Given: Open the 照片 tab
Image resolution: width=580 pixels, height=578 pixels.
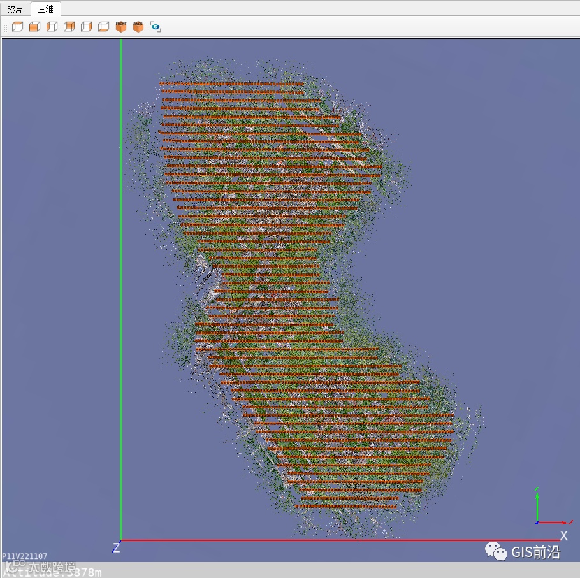Looking at the screenshot, I should tap(15, 10).
